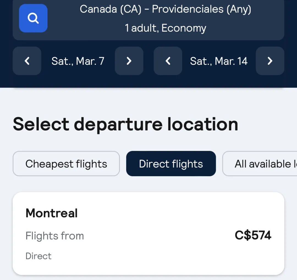Screen dimensions: 297x280
Task: Select the Cheapest flights filter
Action: coord(66,164)
